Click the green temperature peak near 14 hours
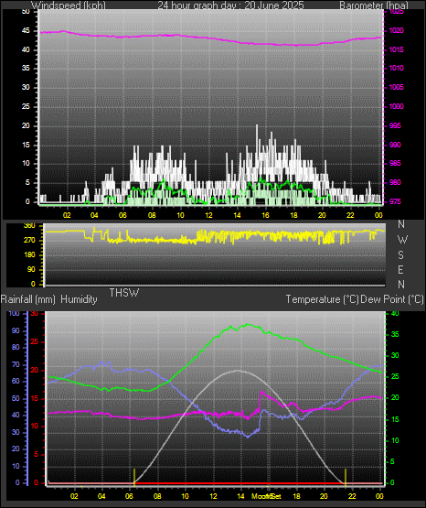 248,324
